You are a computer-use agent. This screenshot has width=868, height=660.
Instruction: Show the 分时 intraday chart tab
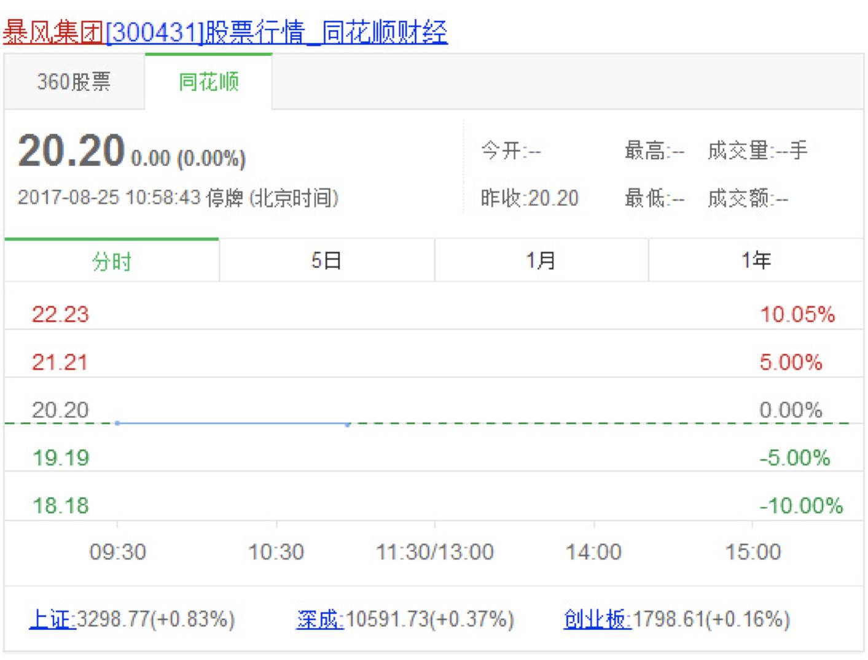coord(112,261)
